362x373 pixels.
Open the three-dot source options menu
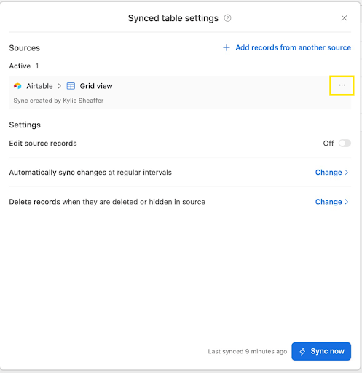click(x=342, y=85)
